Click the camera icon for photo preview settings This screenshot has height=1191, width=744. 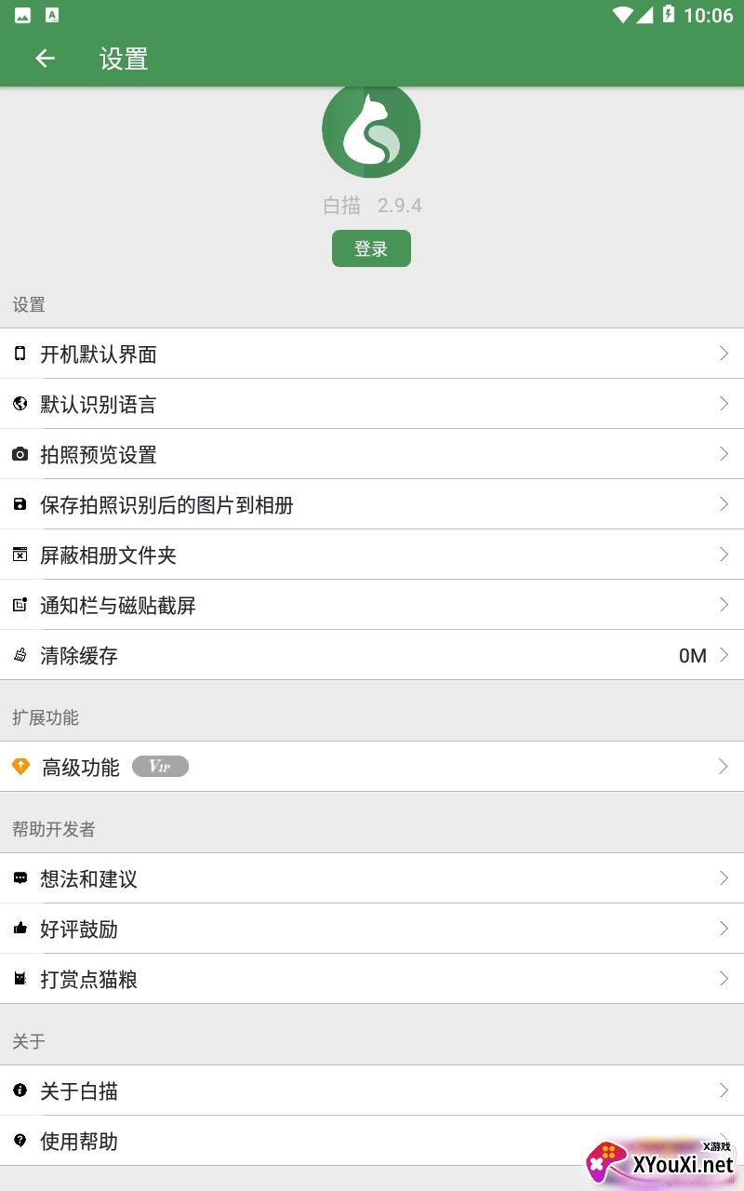(x=20, y=454)
